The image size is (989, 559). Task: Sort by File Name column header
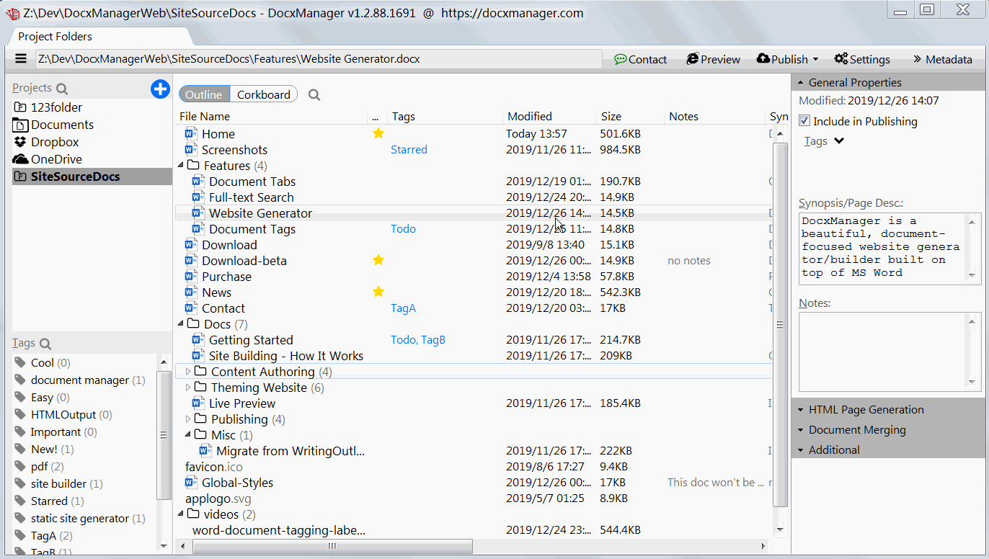coord(205,116)
